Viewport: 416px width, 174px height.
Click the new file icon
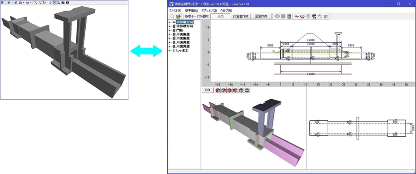coord(172,17)
